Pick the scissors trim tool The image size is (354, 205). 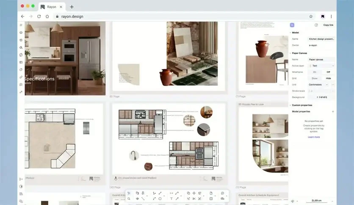point(194,199)
